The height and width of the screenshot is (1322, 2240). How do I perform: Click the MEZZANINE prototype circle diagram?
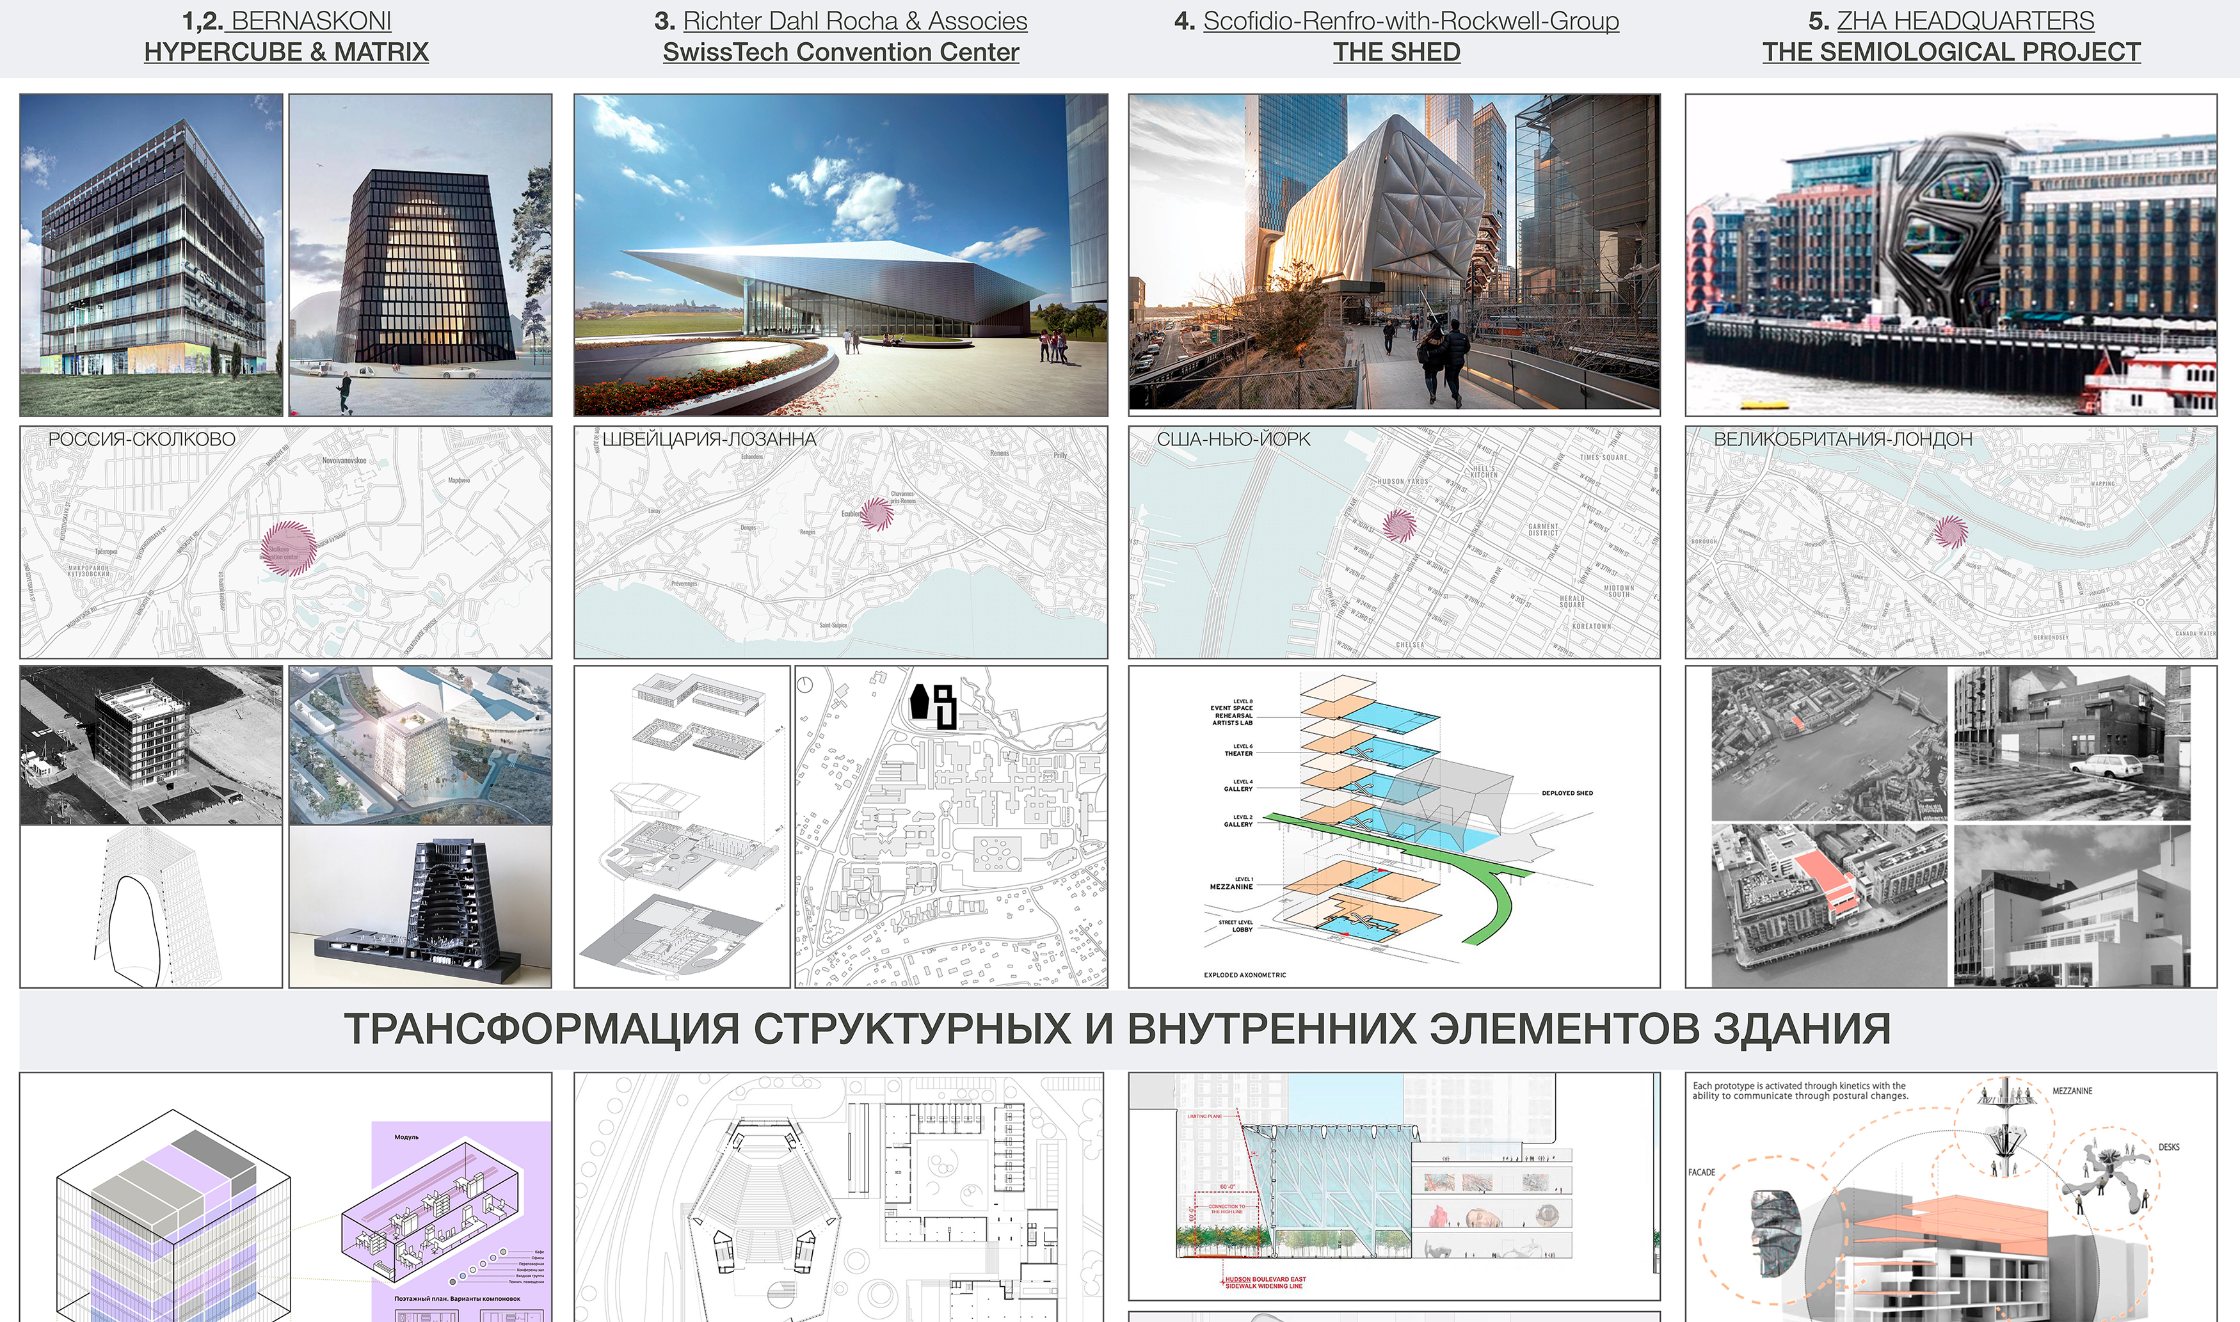point(2004,1129)
